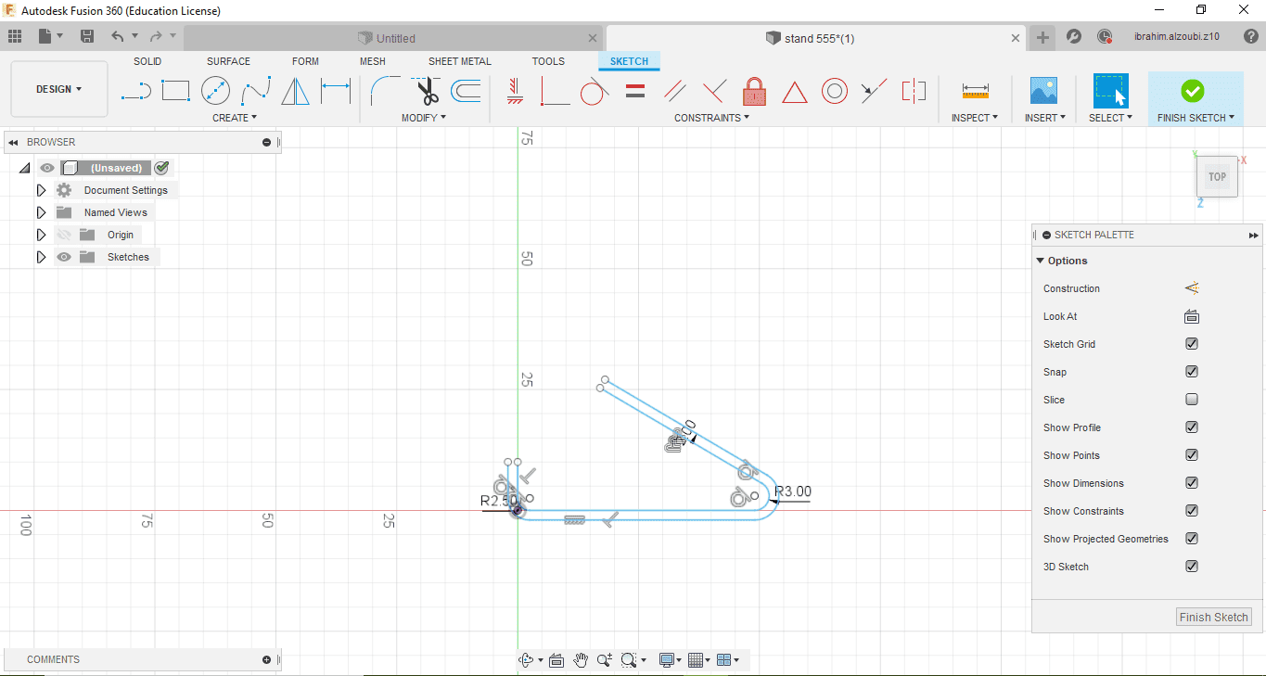Switch to the FORM tab

coord(305,61)
